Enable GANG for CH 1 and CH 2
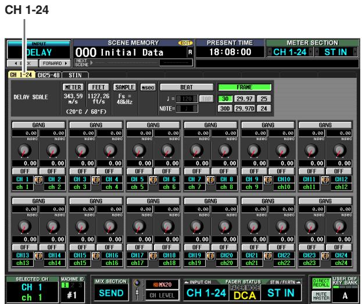The image size is (362, 304). pyautogui.click(x=38, y=125)
